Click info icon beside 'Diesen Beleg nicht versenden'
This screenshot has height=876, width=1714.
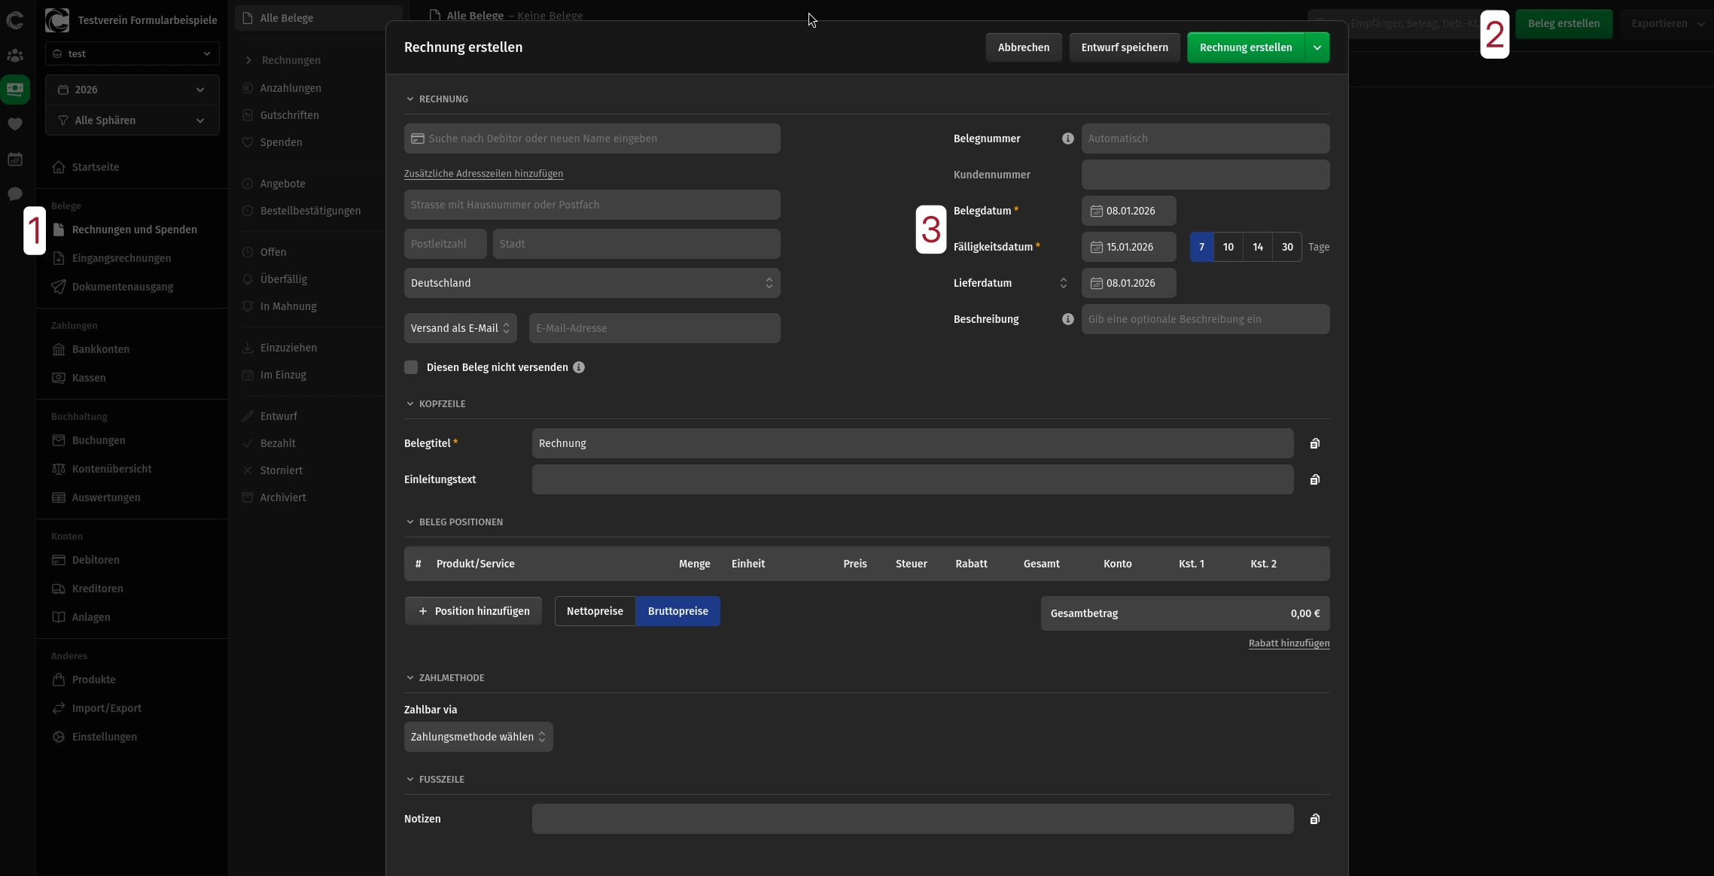coord(579,367)
